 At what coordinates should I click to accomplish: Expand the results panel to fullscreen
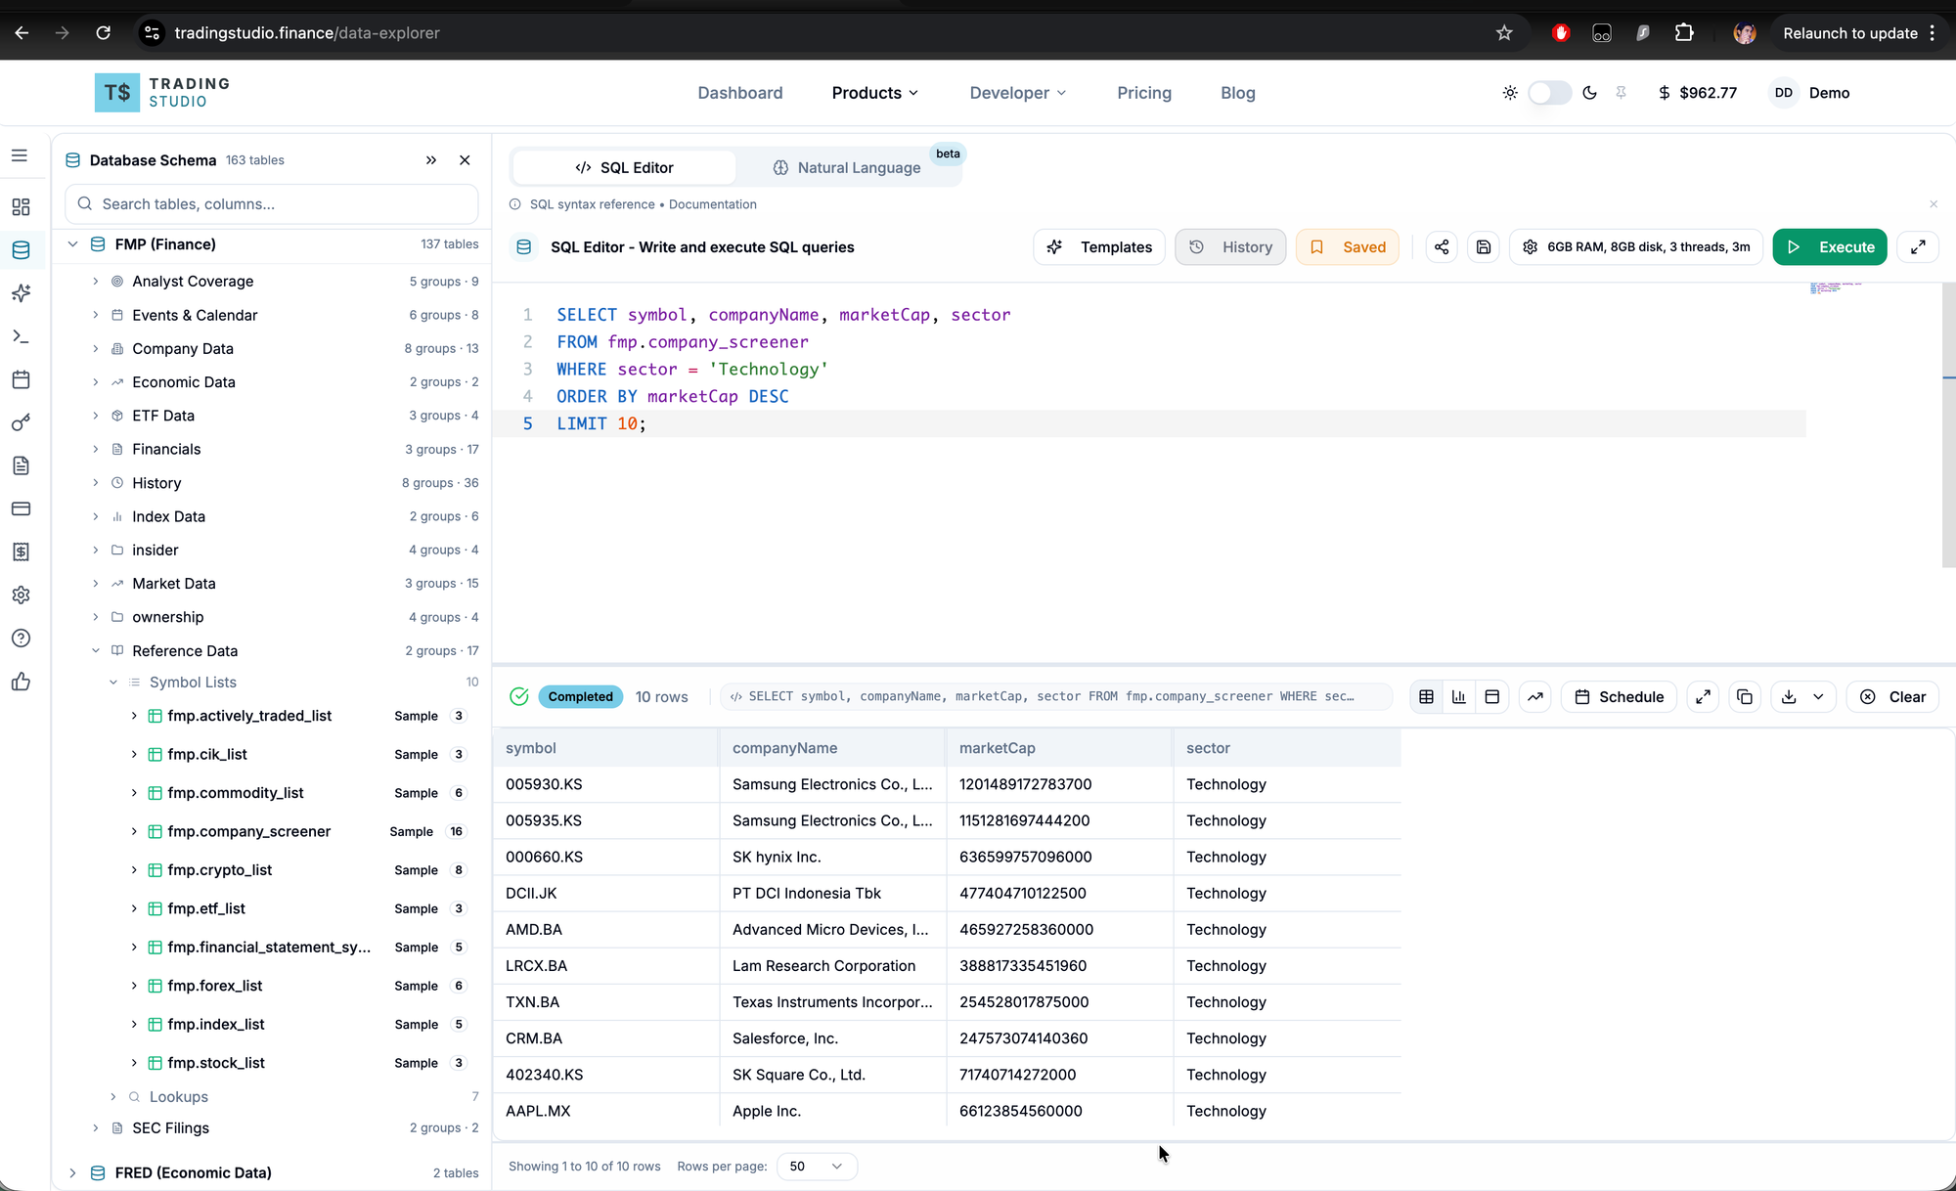point(1703,697)
